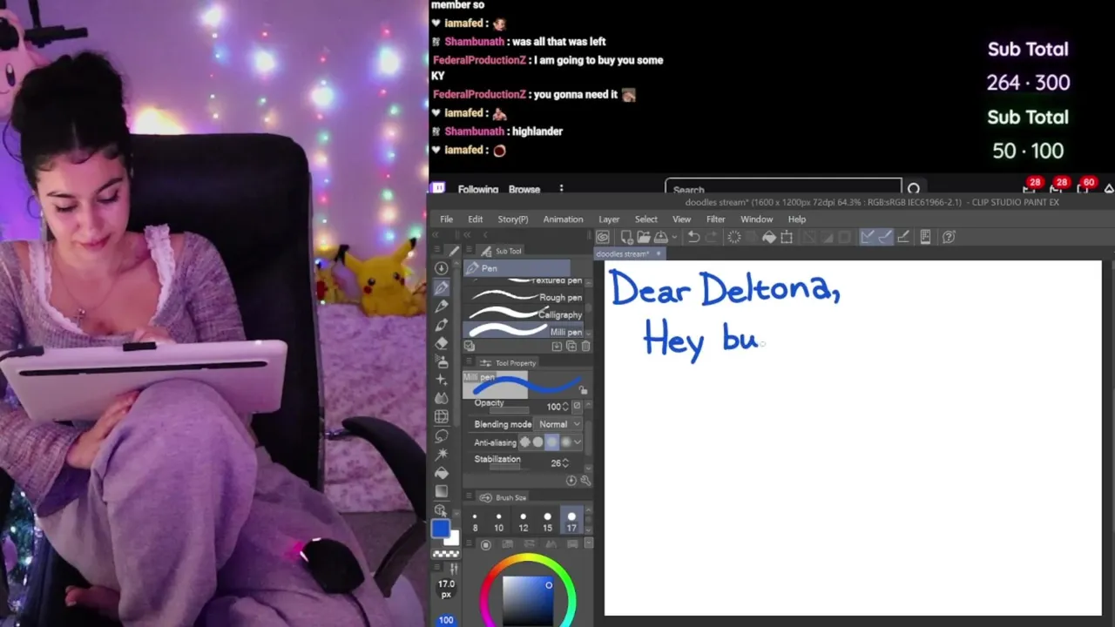Select the Fill bucket tool in palette
The width and height of the screenshot is (1115, 627).
(x=442, y=473)
